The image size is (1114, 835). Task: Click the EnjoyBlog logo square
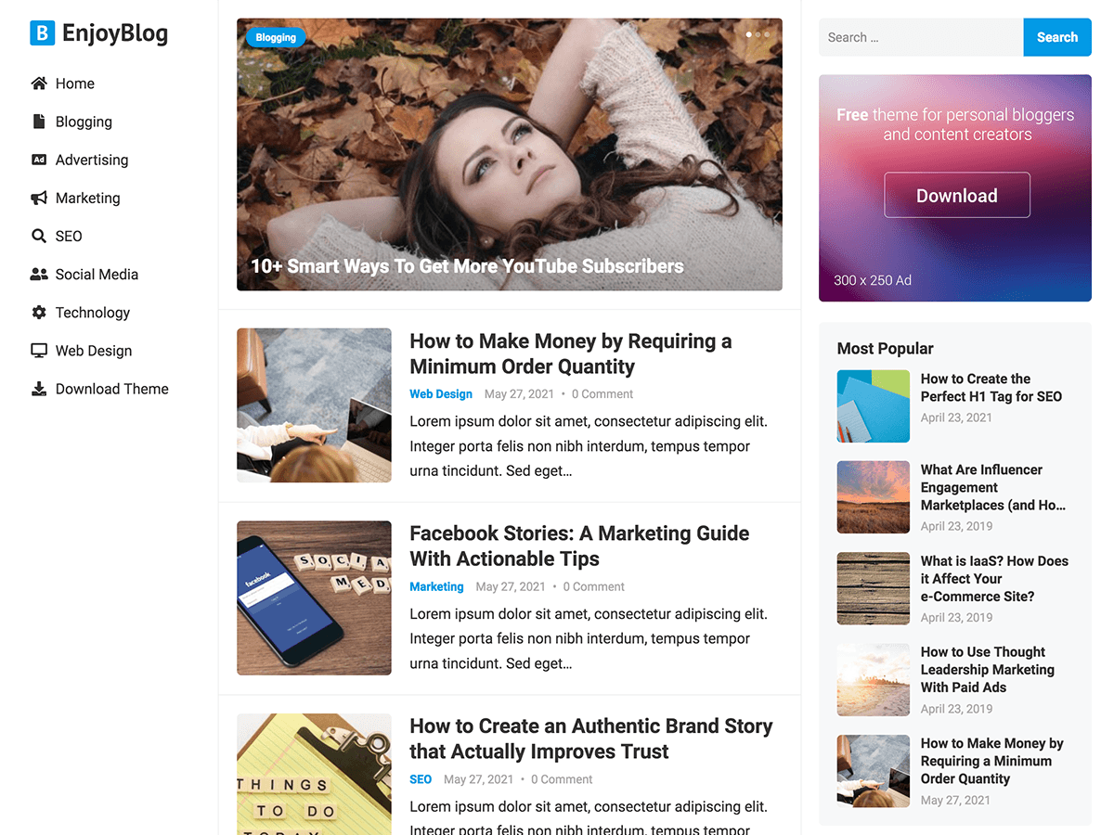click(x=41, y=33)
